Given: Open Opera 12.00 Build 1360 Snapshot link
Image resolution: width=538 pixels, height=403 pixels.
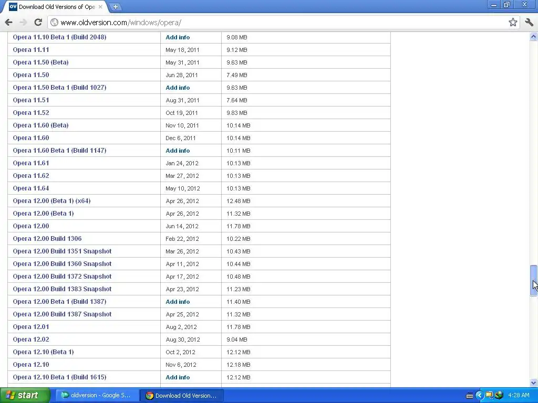Looking at the screenshot, I should [x=62, y=264].
